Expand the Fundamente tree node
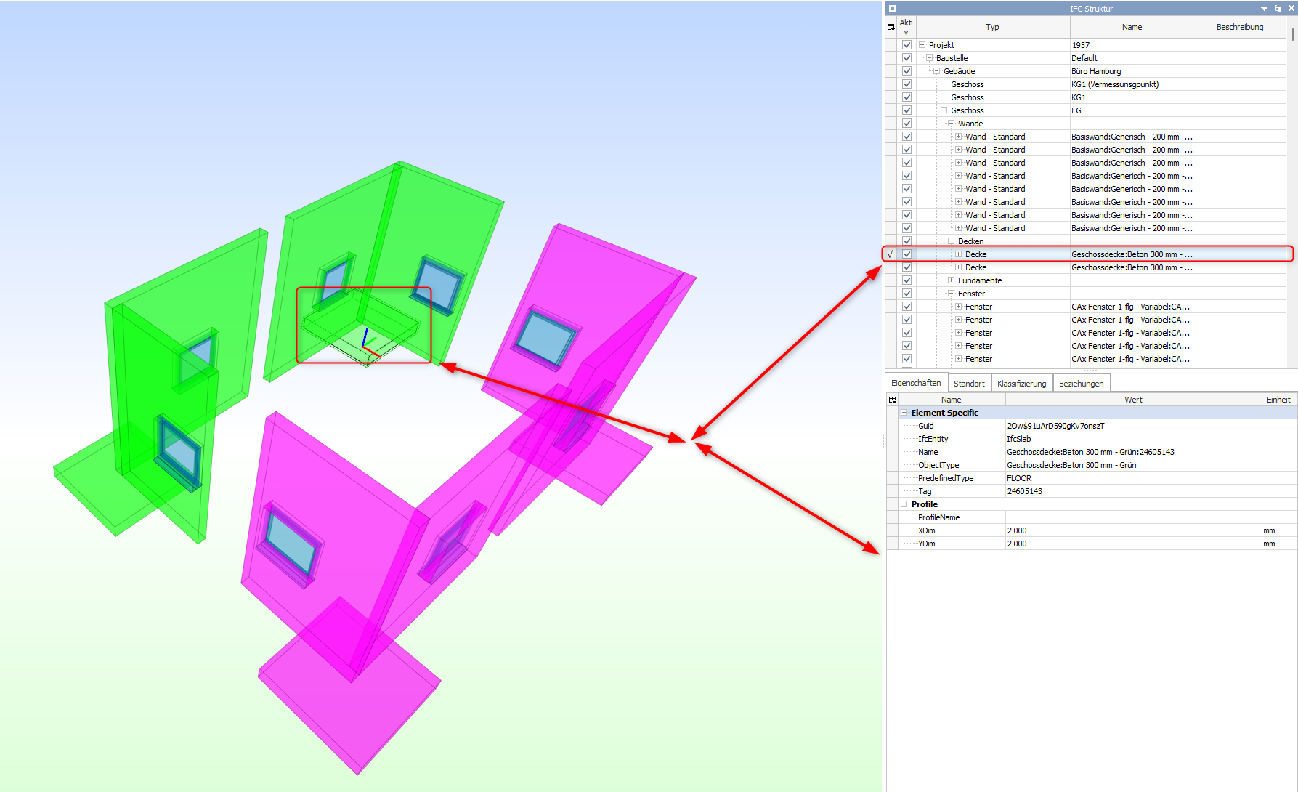 (x=951, y=280)
